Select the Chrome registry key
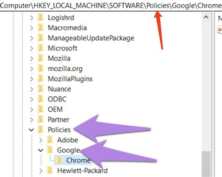The width and height of the screenshot is (222, 177). point(78,161)
